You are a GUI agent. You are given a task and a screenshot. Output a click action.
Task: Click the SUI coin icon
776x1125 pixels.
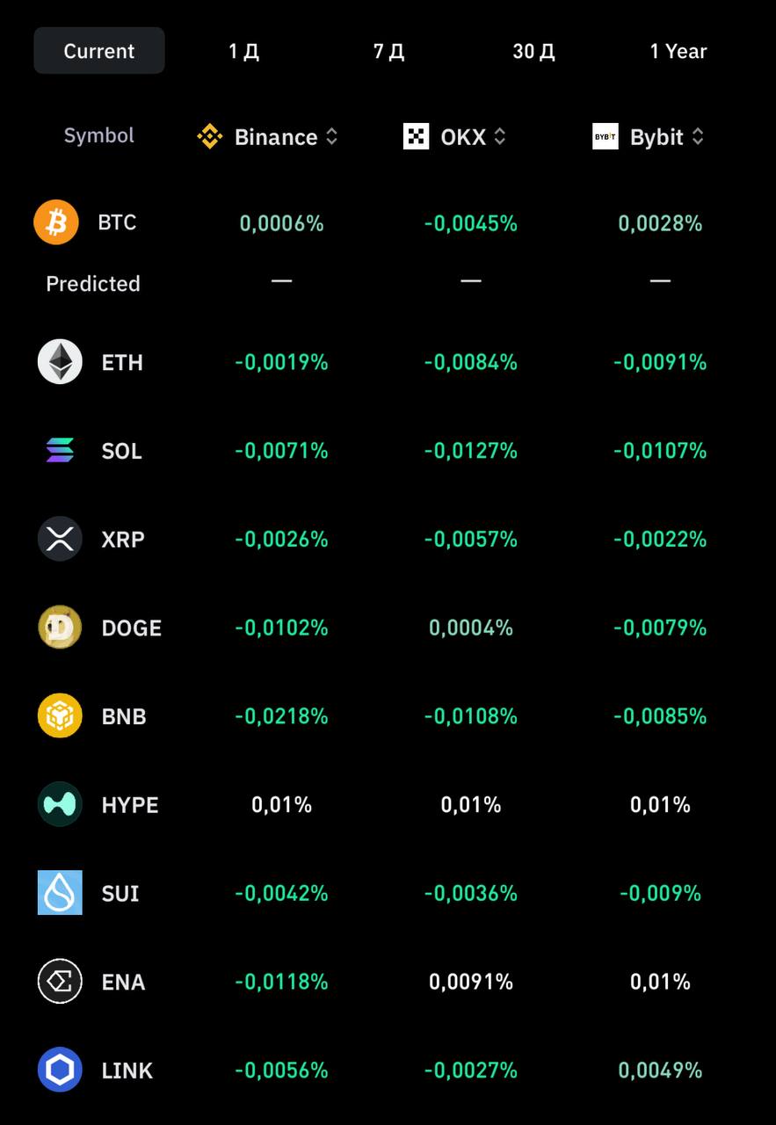[x=60, y=893]
